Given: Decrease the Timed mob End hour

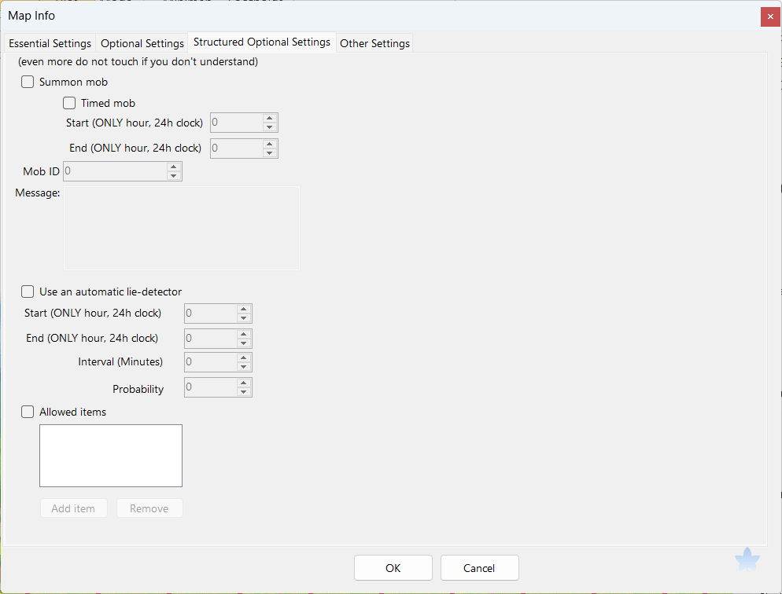Looking at the screenshot, I should pyautogui.click(x=269, y=153).
